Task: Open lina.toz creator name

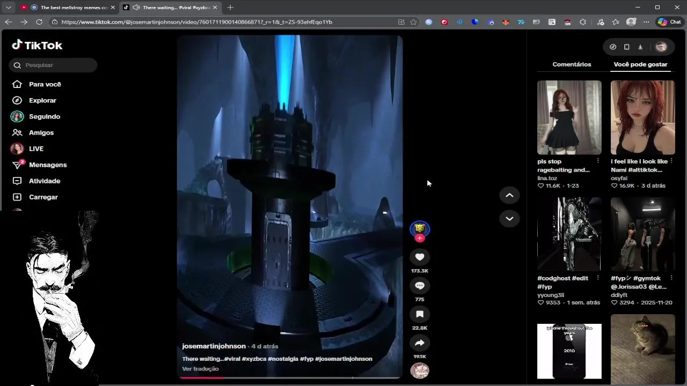Action: (x=547, y=178)
